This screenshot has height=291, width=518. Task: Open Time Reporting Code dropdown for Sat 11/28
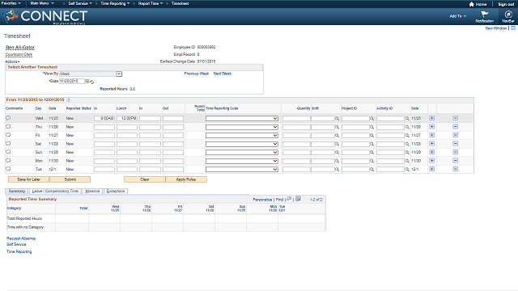click(x=242, y=144)
